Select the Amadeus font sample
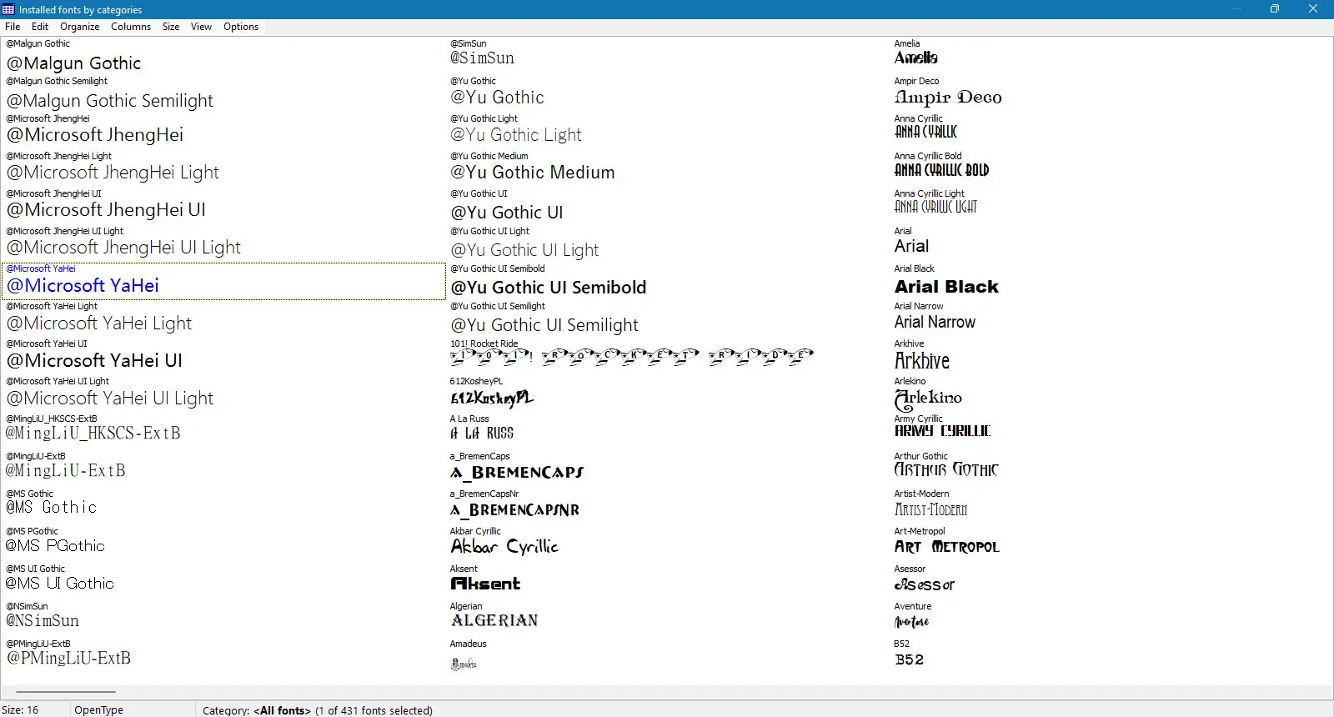Image resolution: width=1334 pixels, height=717 pixels. click(x=464, y=664)
